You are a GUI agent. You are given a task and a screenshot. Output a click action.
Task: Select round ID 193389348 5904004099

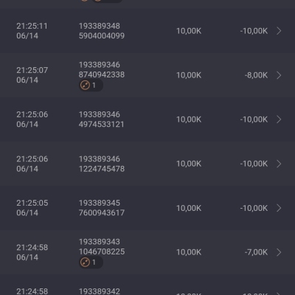pyautogui.click(x=102, y=31)
